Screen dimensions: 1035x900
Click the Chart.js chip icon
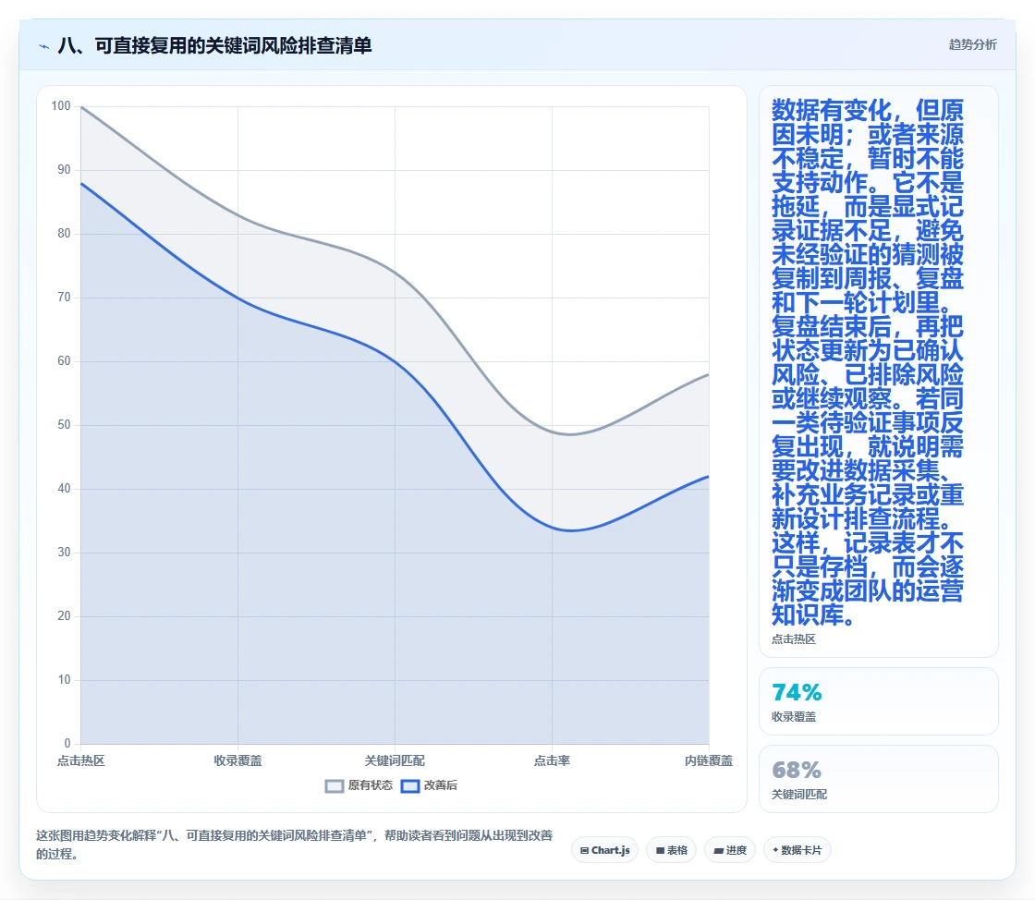click(x=584, y=850)
